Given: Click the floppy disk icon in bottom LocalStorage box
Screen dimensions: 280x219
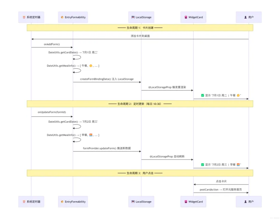Looking at the screenshot, I should [133, 202].
